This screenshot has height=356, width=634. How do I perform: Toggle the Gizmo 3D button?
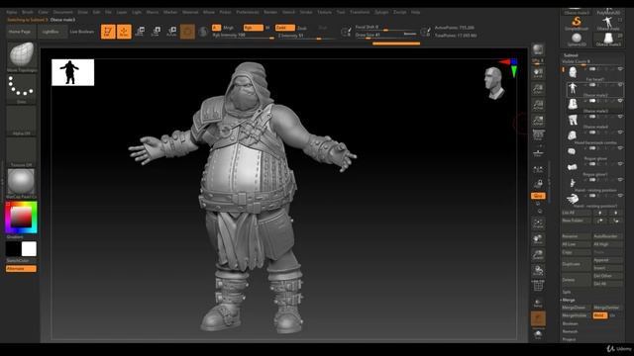187,32
